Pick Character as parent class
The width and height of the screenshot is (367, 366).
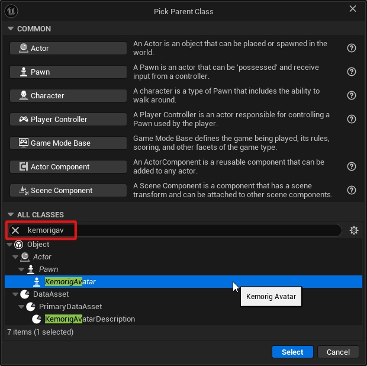68,95
